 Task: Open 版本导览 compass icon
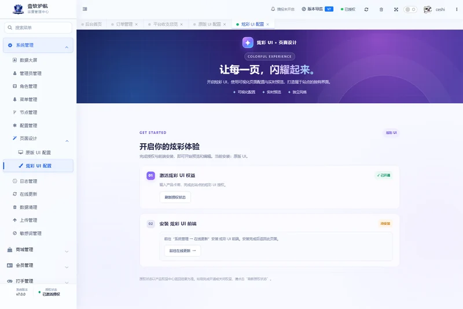pos(303,9)
